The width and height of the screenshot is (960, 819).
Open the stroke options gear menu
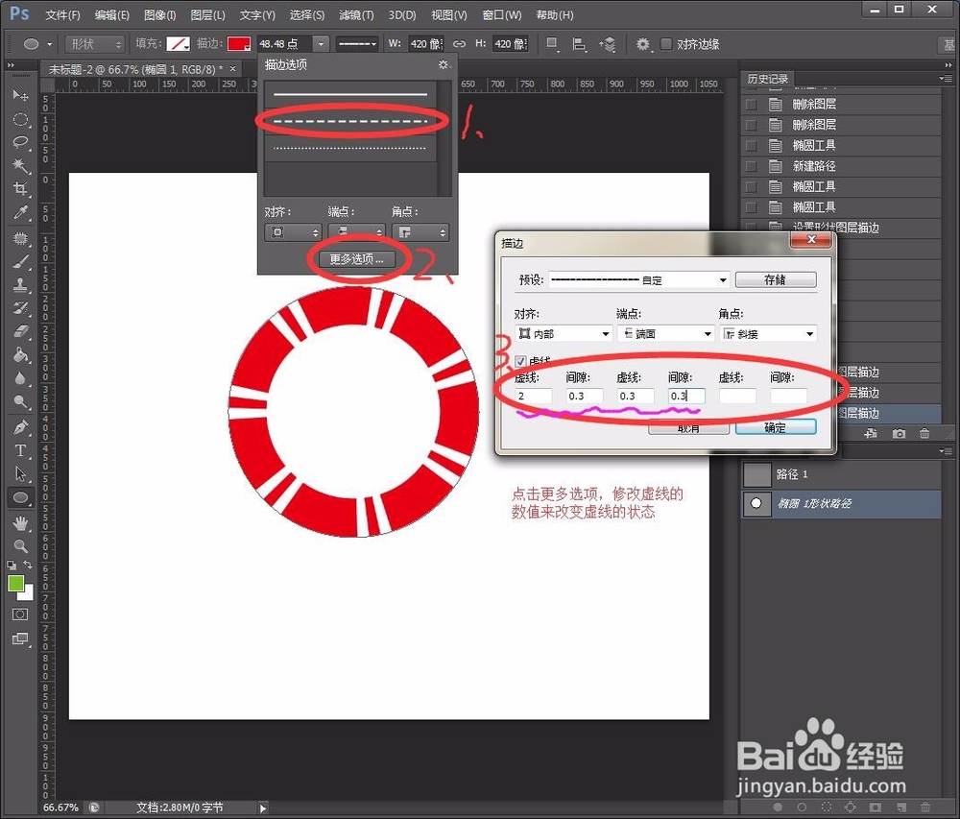click(x=442, y=64)
